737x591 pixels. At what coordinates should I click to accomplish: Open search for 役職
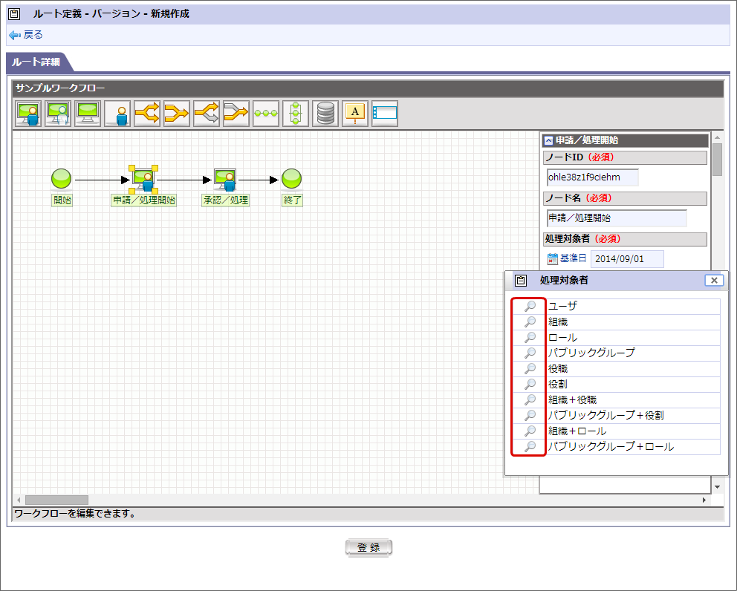point(530,368)
